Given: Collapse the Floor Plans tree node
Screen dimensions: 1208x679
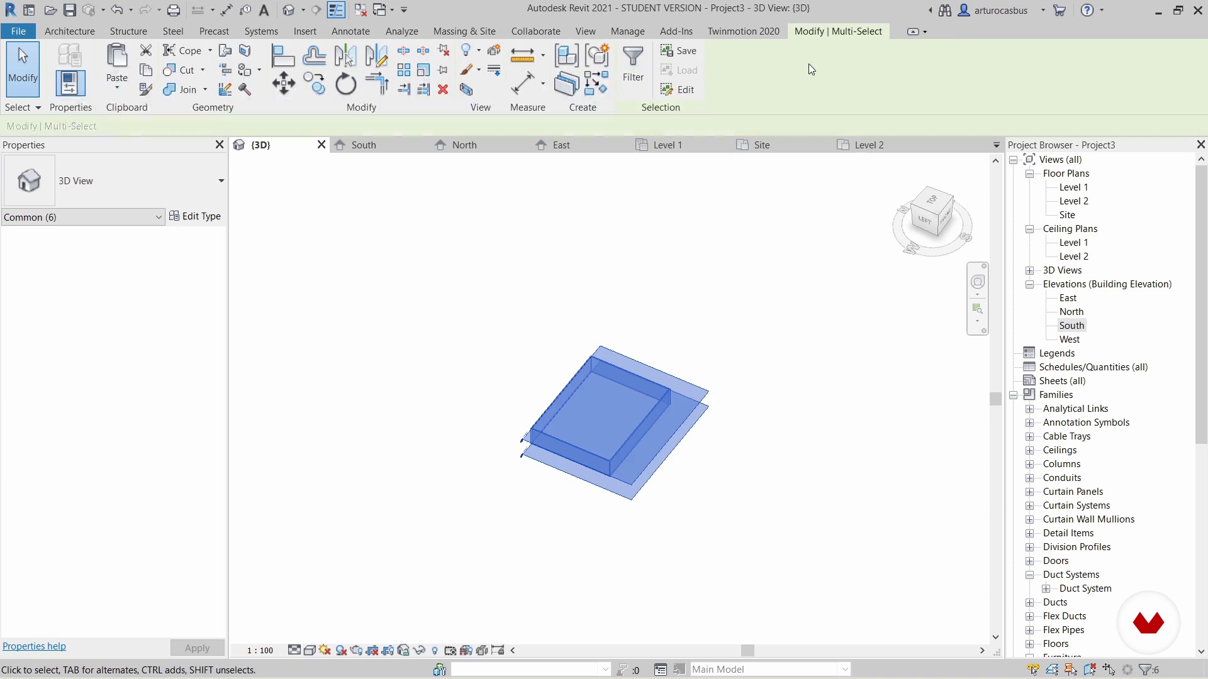Looking at the screenshot, I should [1030, 174].
